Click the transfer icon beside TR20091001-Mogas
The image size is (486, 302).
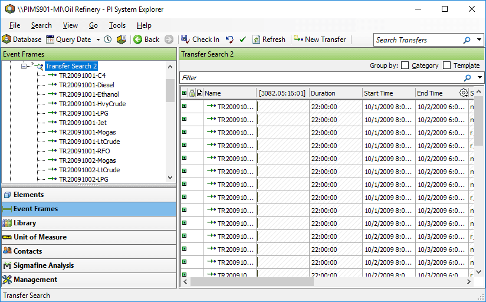tap(52, 132)
